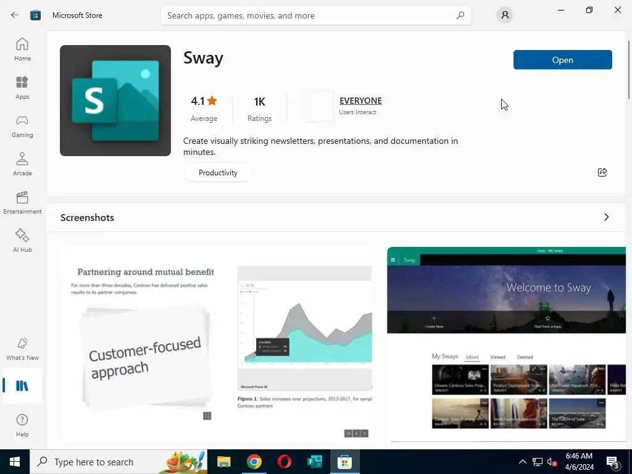Open the Library icon in sidebar
The height and width of the screenshot is (474, 632).
pos(22,386)
